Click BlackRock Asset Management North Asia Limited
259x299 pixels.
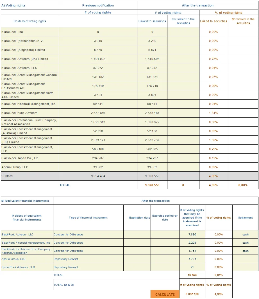coord(30,95)
